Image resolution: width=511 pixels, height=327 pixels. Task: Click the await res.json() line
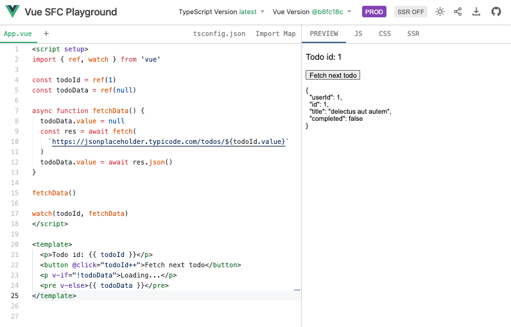click(x=106, y=162)
